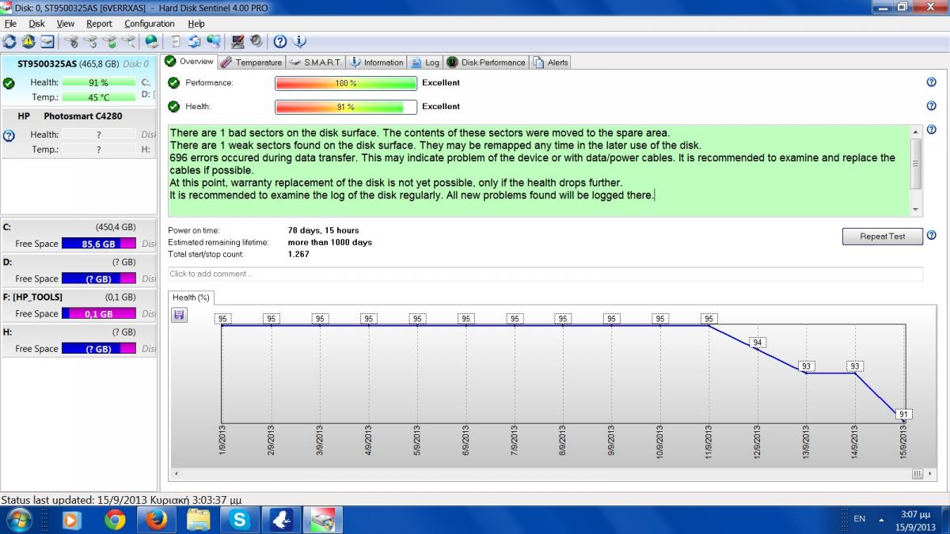
Task: Click the Windows Start button
Action: coord(18,520)
